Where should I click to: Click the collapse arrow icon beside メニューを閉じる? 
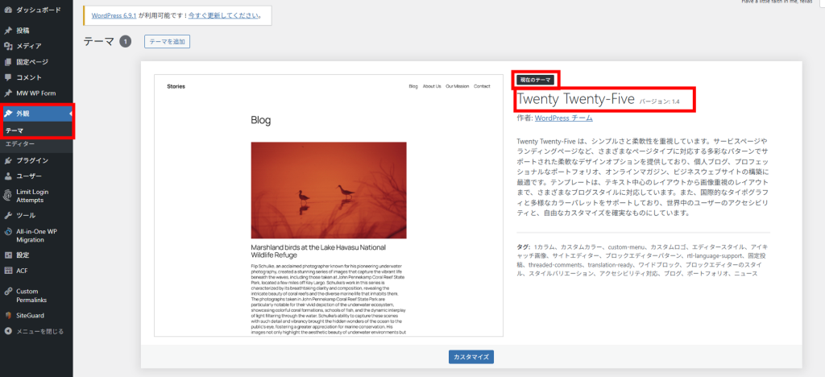8,331
